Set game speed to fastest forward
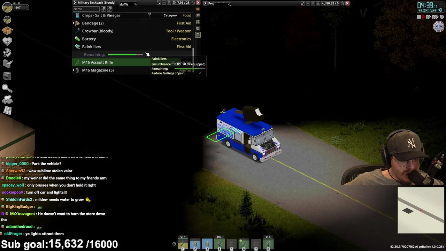The width and height of the screenshot is (446, 251). (435, 17)
